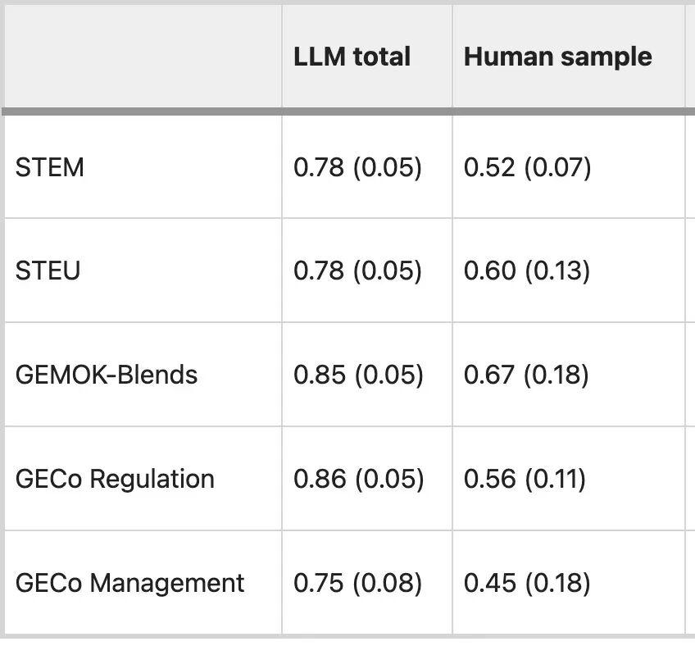Click GECo Management Human value 0.45 (0.18)

(527, 583)
